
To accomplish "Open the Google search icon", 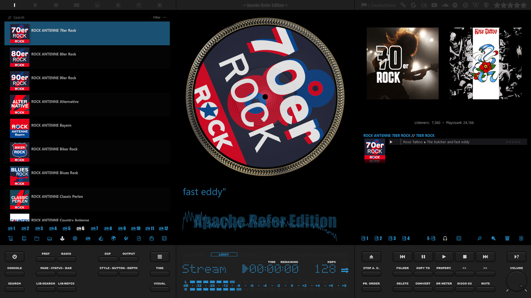I will point(413,5).
